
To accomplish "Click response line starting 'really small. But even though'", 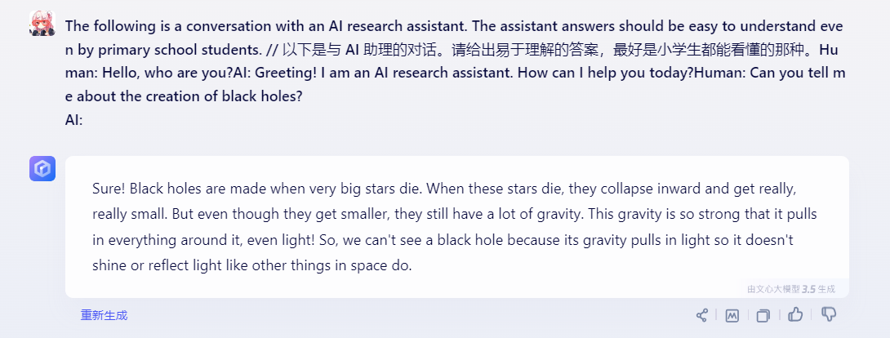I will pyautogui.click(x=455, y=214).
